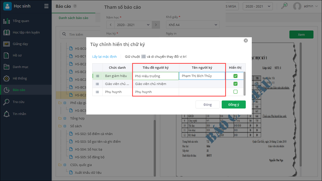
Task: Click the Hiển thị column header
Action: tap(235, 68)
